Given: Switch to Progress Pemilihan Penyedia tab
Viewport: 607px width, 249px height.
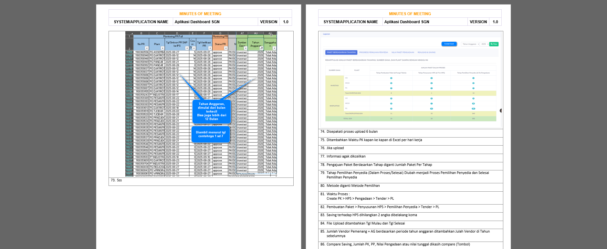Looking at the screenshot, I should 373,52.
